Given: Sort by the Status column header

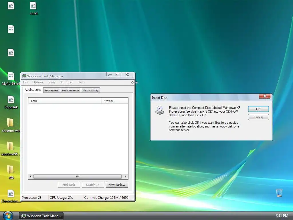Looking at the screenshot, I should pyautogui.click(x=115, y=101).
